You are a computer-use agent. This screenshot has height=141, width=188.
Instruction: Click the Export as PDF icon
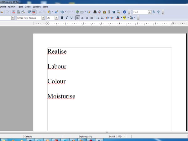tap(14, 12)
